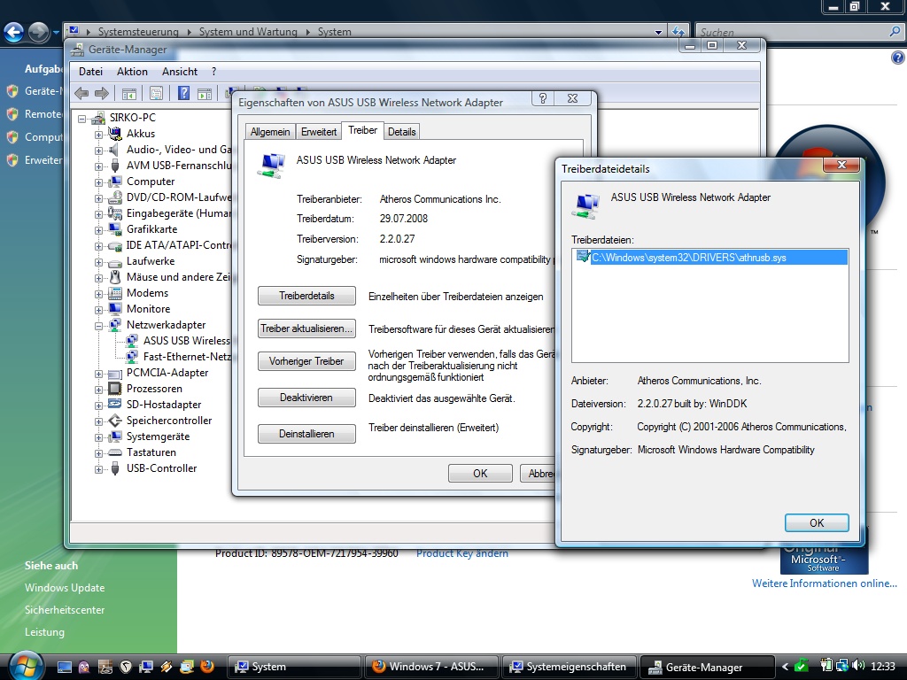Open the Datei menu
The width and height of the screenshot is (907, 680).
pyautogui.click(x=91, y=72)
